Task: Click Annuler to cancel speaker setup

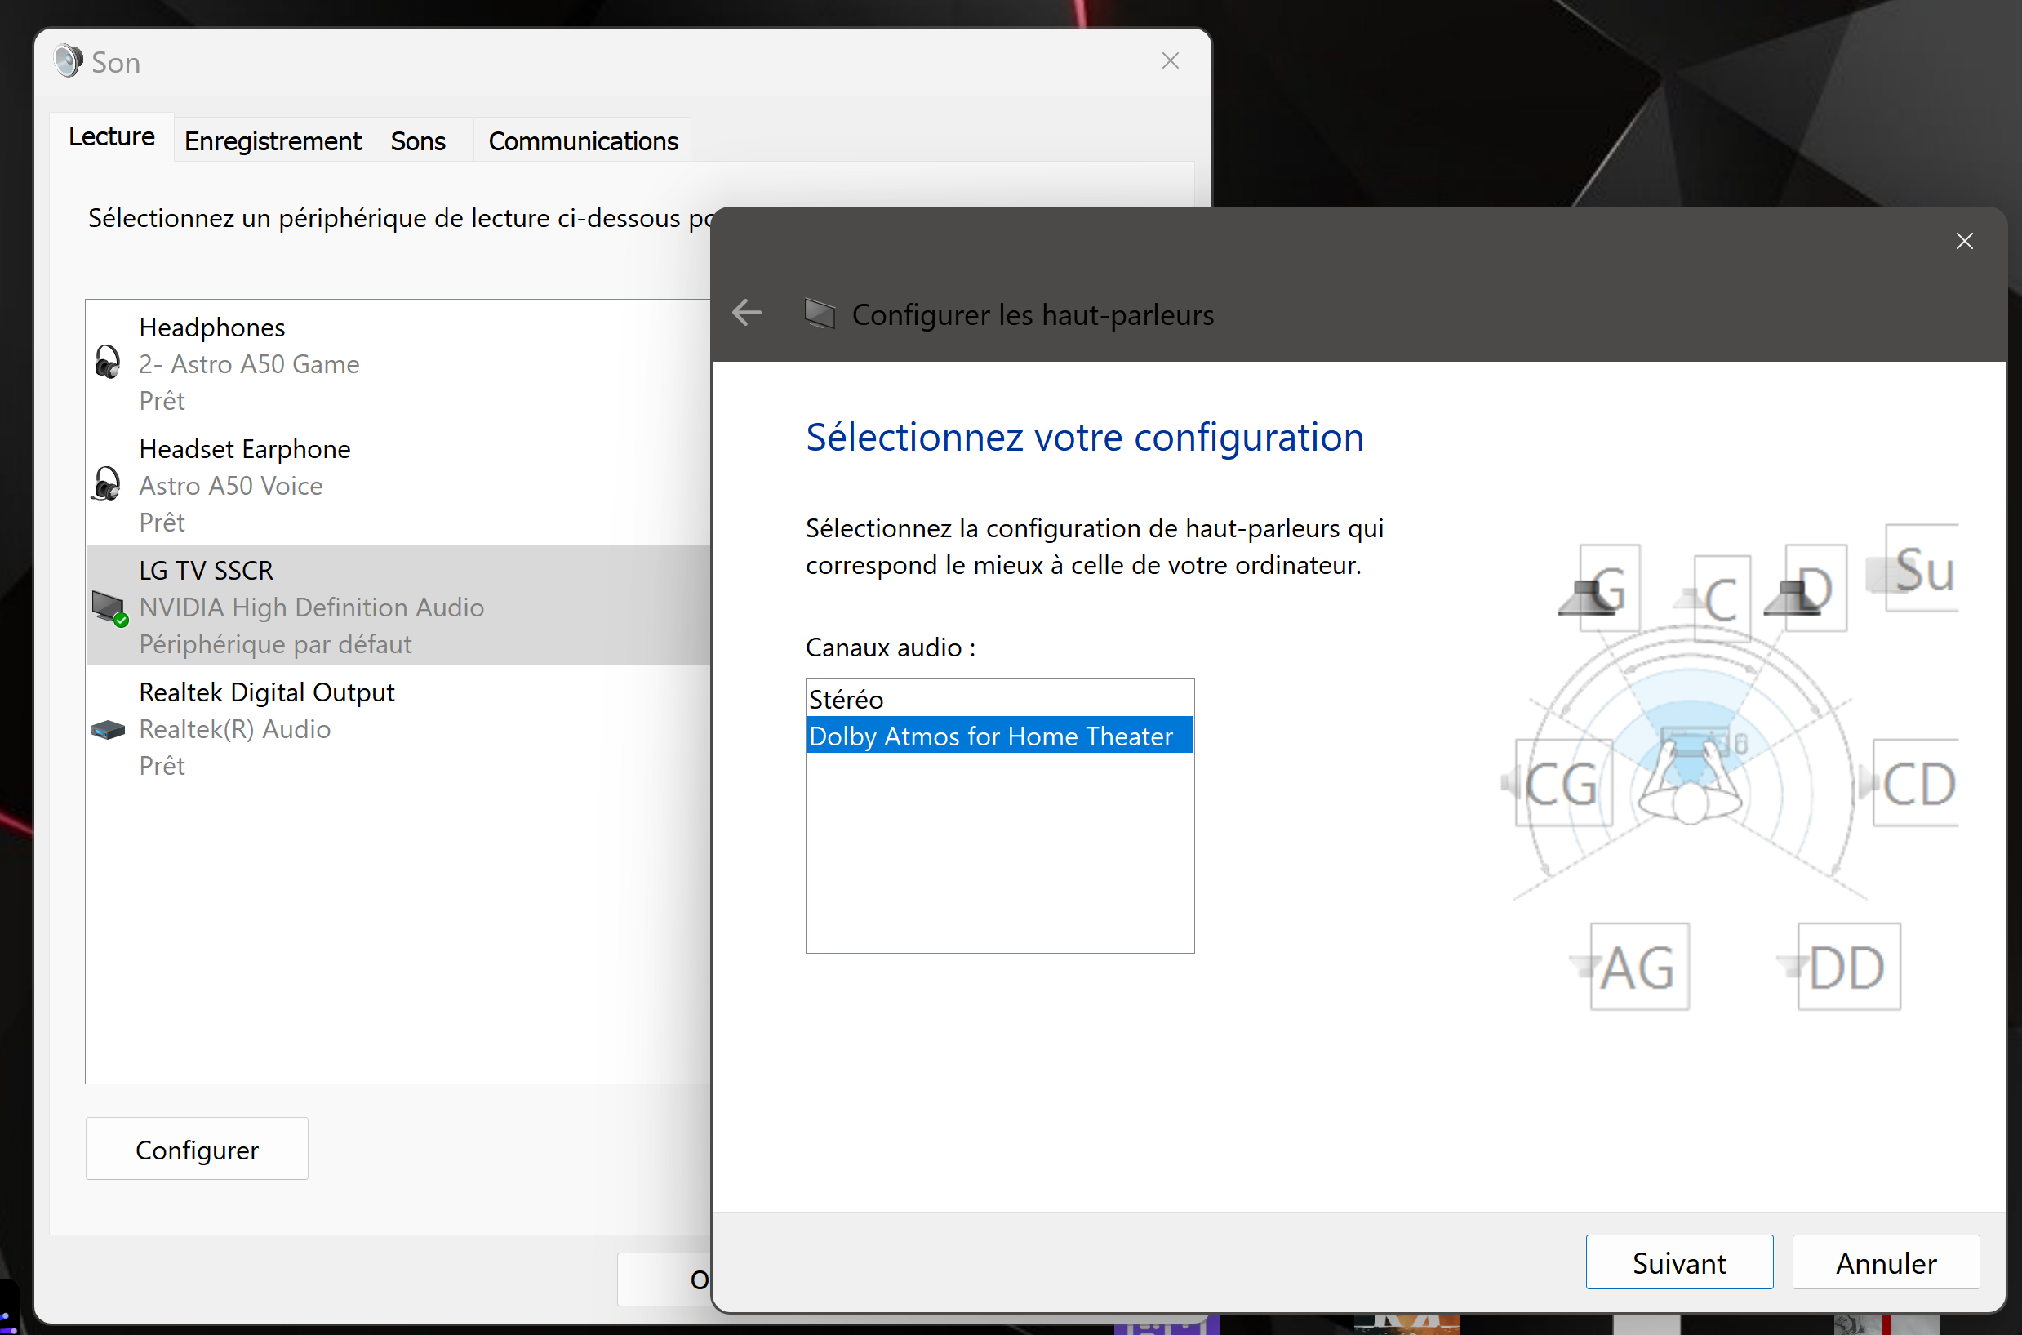Action: point(1885,1262)
